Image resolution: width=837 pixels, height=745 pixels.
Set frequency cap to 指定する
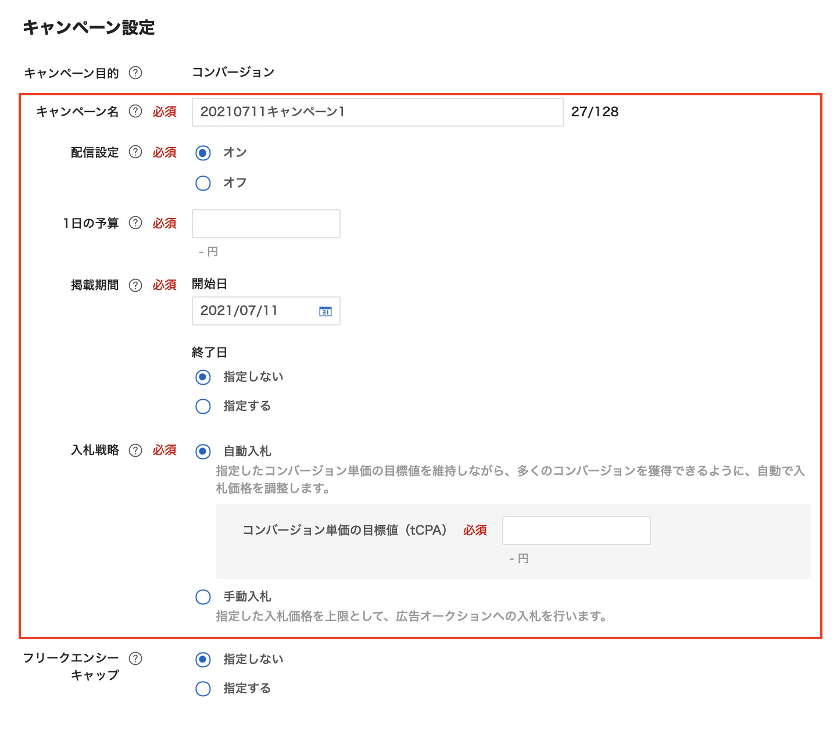coord(202,689)
